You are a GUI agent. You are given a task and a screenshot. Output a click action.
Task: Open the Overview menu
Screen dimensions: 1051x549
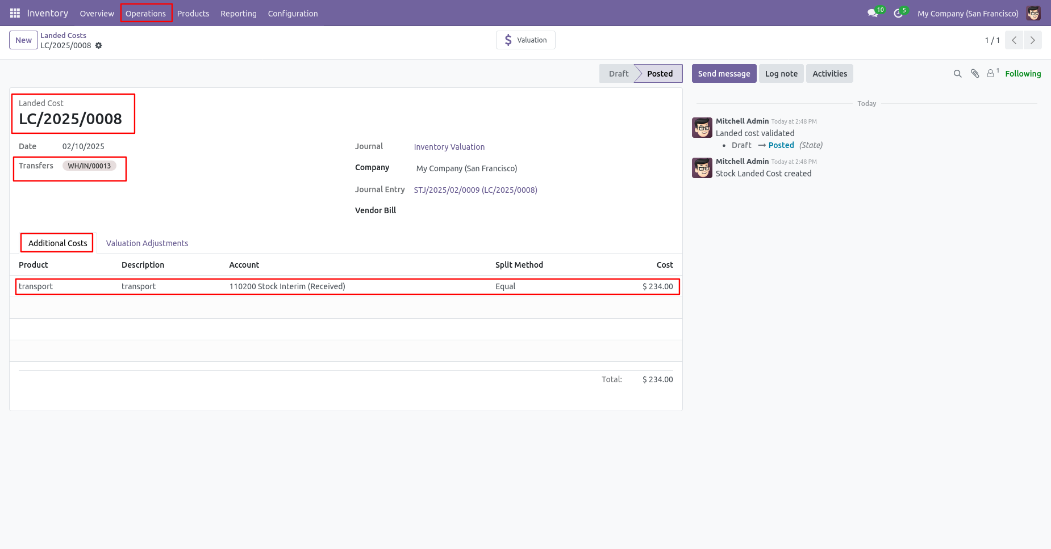click(97, 13)
